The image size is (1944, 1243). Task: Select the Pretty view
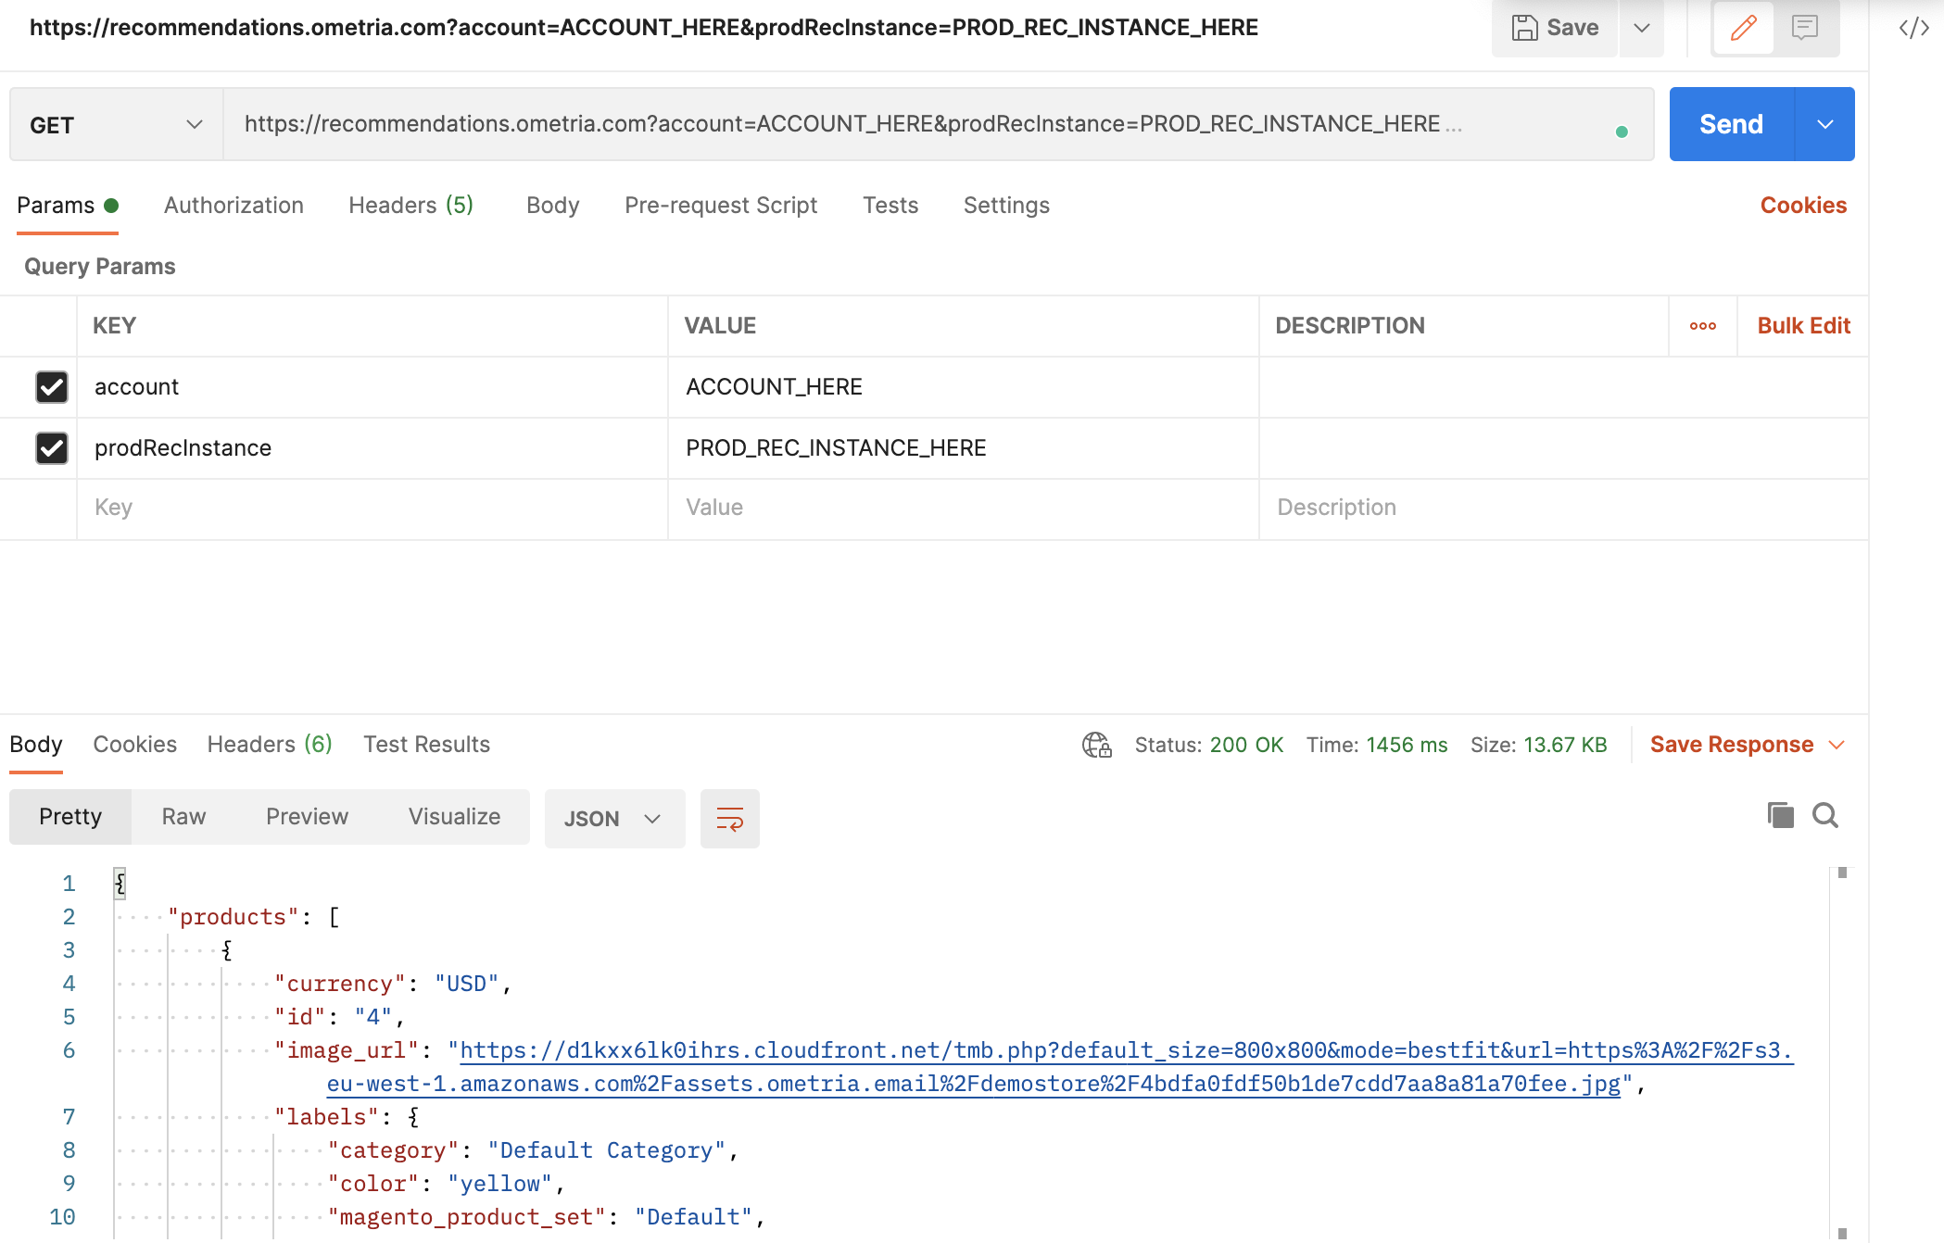[x=70, y=817]
